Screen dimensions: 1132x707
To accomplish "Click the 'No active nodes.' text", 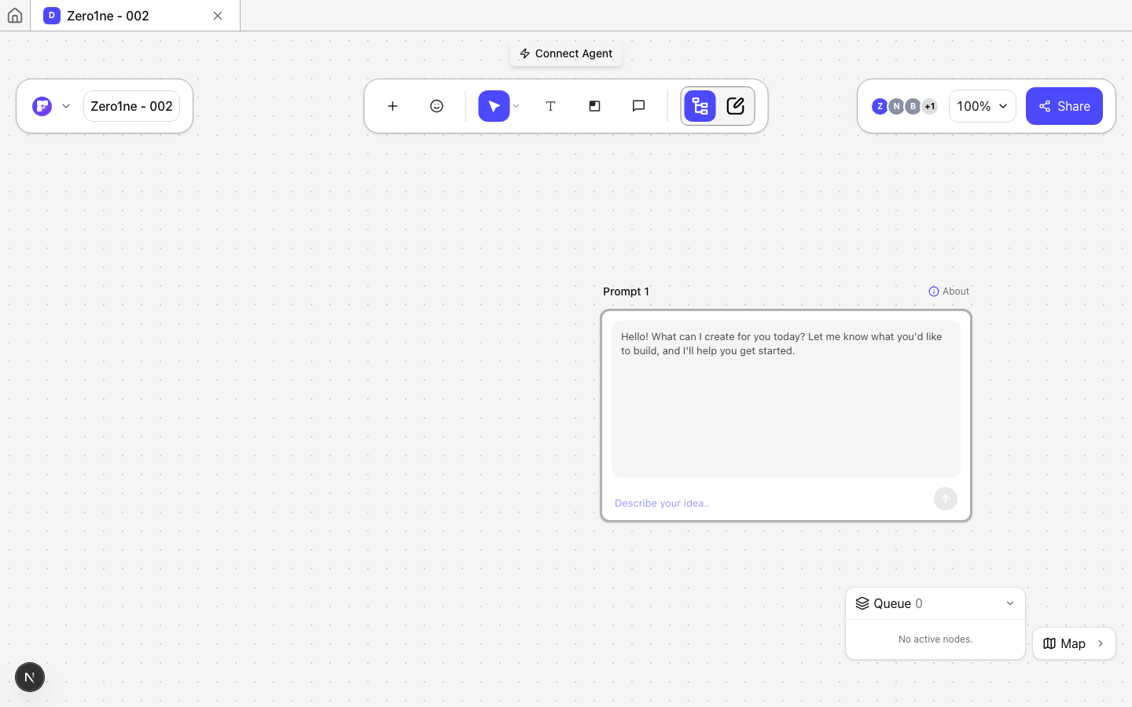I will point(935,639).
